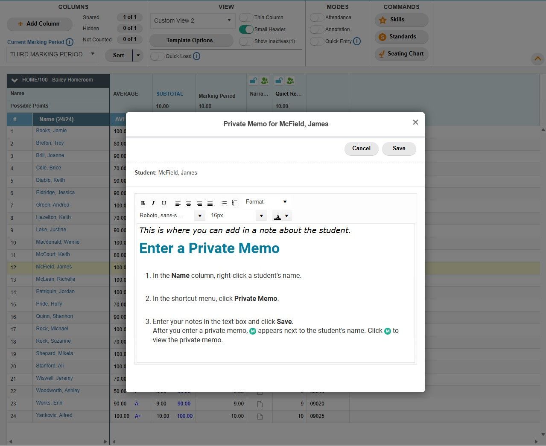Apply bold formatting in the memo editor
Viewport: 546px width, 446px height.
click(x=143, y=203)
